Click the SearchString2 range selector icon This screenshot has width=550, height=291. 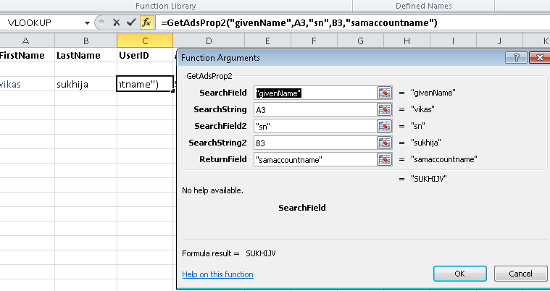tap(384, 143)
